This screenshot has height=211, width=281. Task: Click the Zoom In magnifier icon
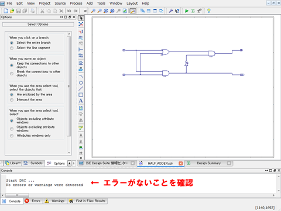pyautogui.click(x=93, y=11)
